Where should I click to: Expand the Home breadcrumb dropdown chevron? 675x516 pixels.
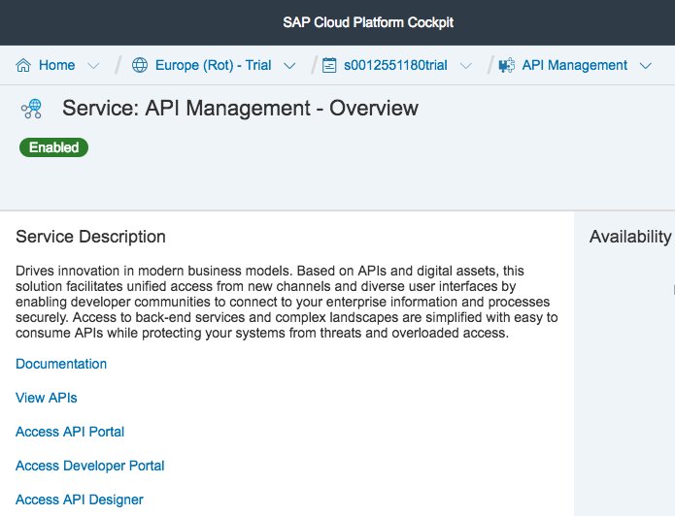[x=93, y=66]
